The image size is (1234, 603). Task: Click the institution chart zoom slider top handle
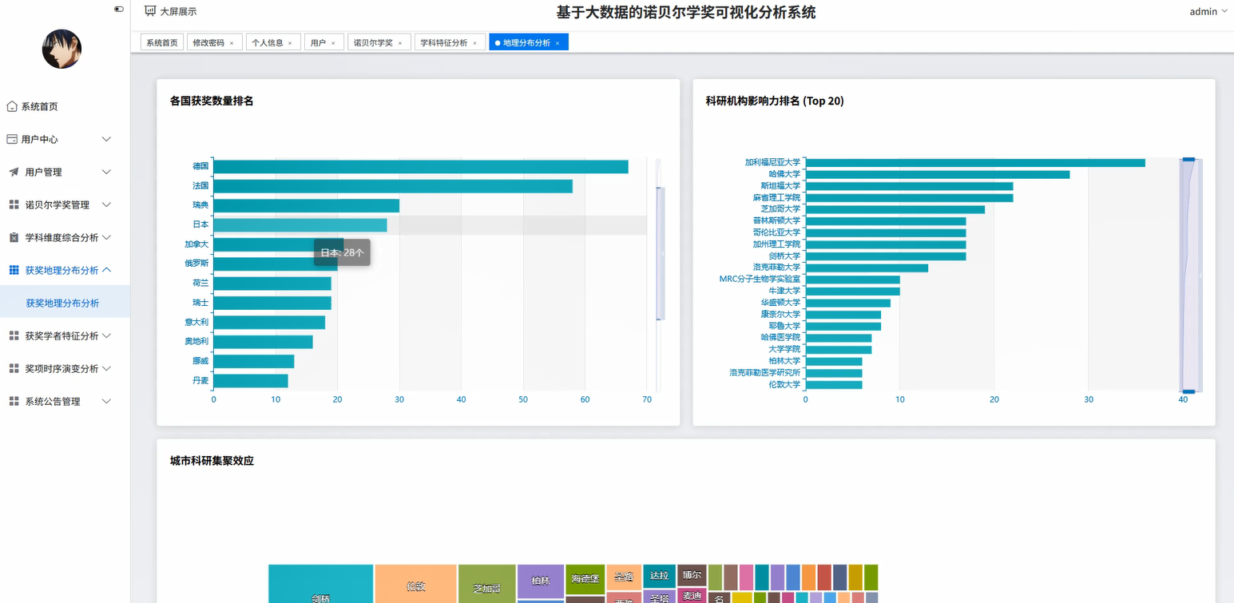pyautogui.click(x=1188, y=159)
